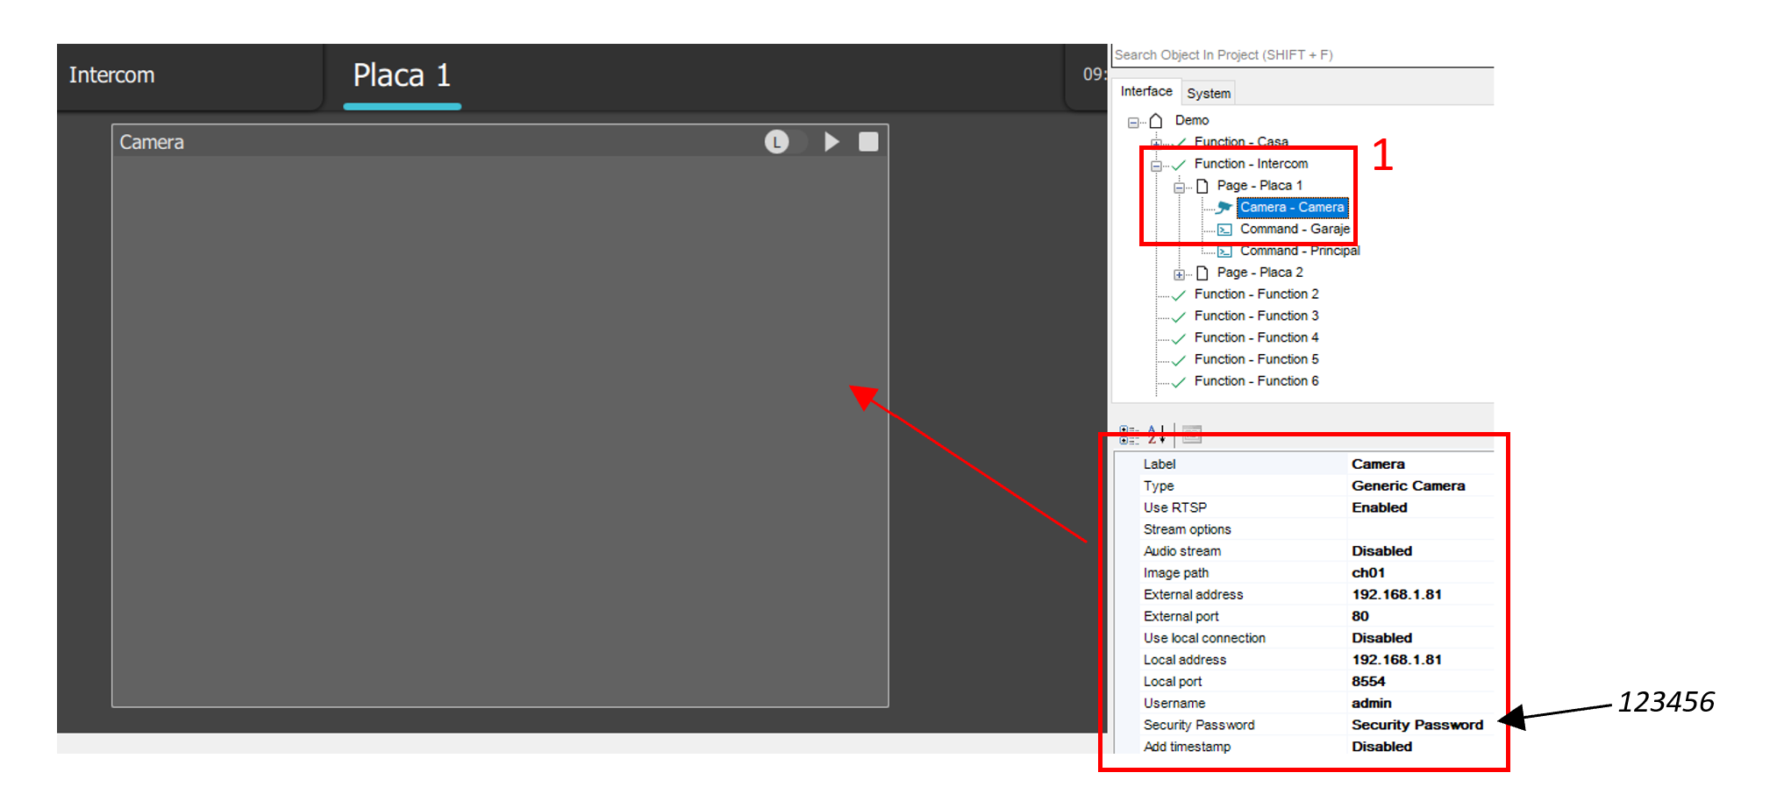Viewport: 1784px width, 808px height.
Task: Click the Intercom header button
Action: click(112, 75)
